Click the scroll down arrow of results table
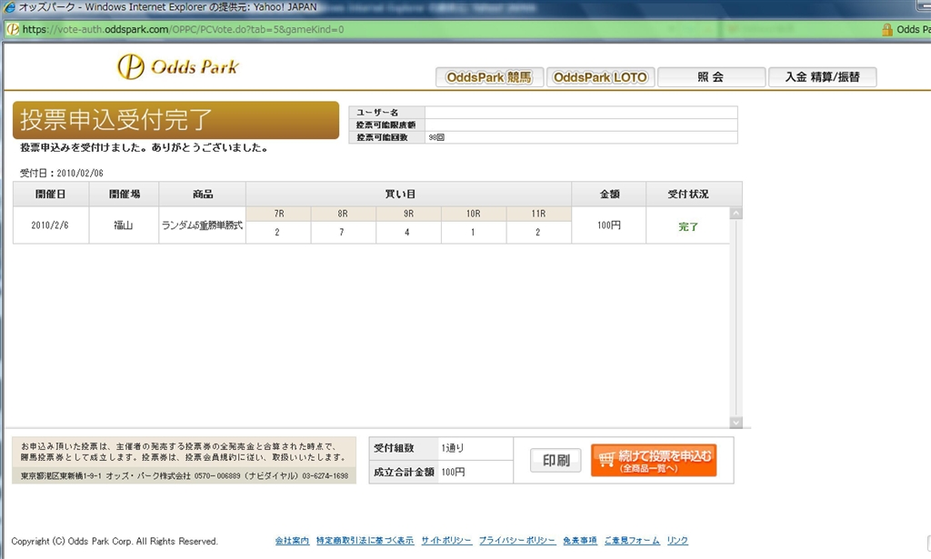The height and width of the screenshot is (559, 931). 736,422
